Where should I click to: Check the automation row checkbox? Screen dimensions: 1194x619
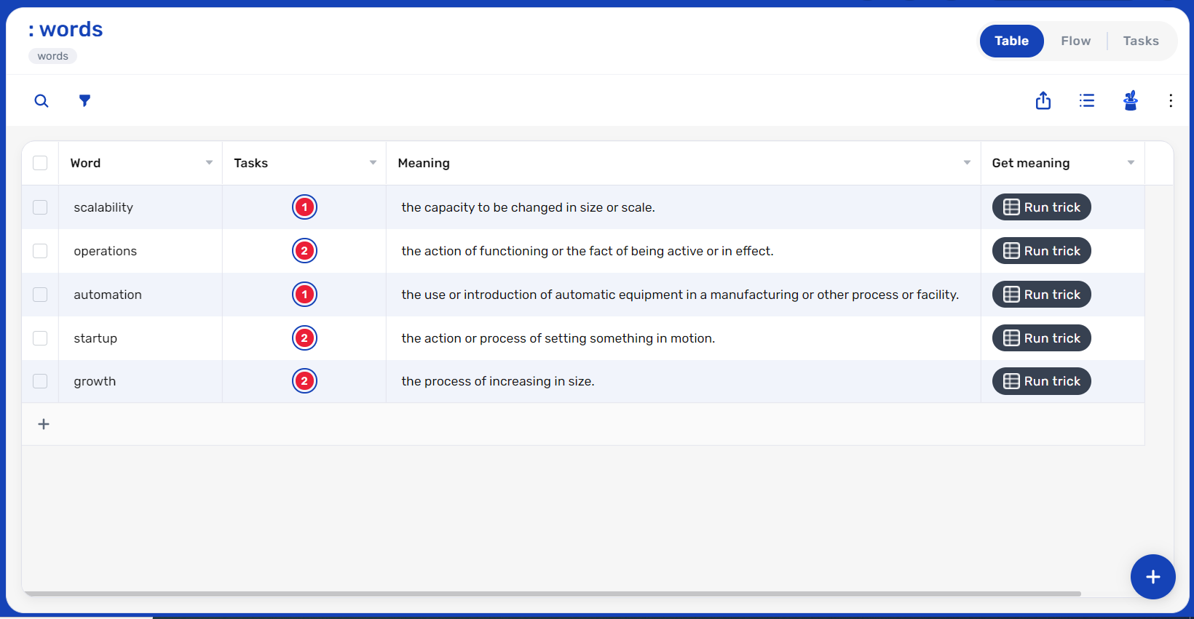click(40, 295)
